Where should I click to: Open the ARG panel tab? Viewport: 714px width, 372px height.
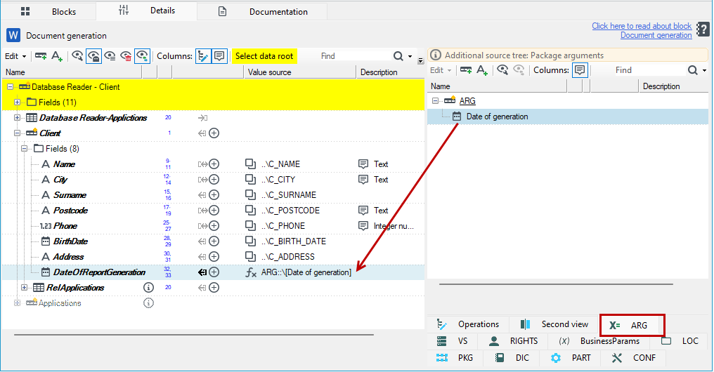point(632,325)
